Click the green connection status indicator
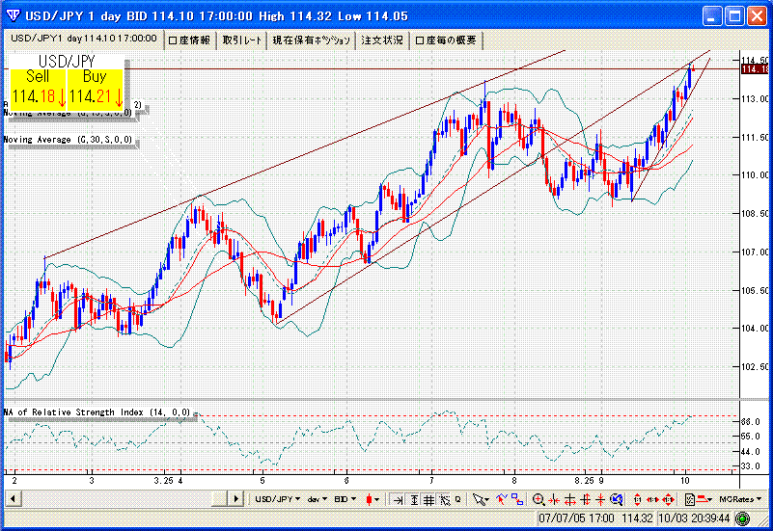773x531 pixels. click(741, 518)
